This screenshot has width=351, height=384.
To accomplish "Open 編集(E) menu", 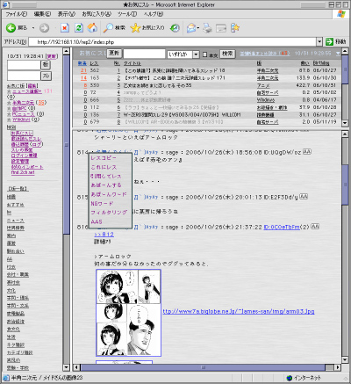I will (x=42, y=14).
